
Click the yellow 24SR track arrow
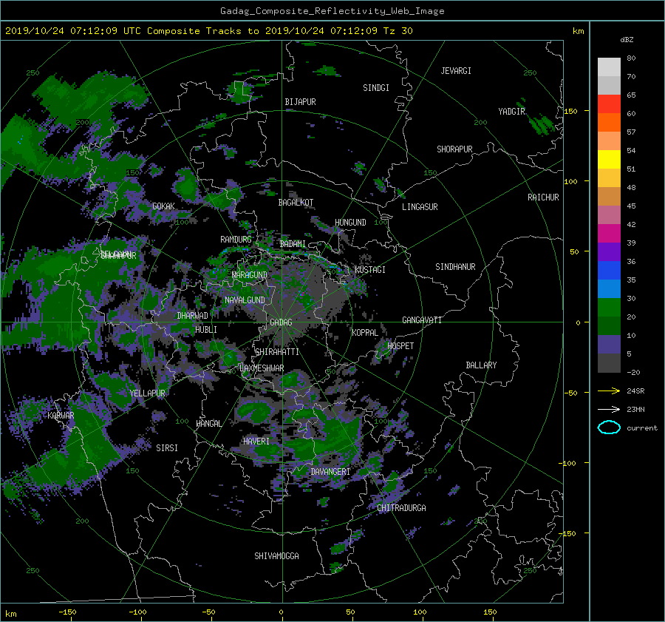pos(609,391)
